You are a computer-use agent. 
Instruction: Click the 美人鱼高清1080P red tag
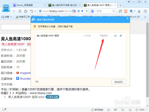tap(13, 44)
